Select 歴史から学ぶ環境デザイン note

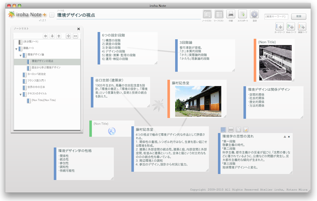[x=47, y=67]
